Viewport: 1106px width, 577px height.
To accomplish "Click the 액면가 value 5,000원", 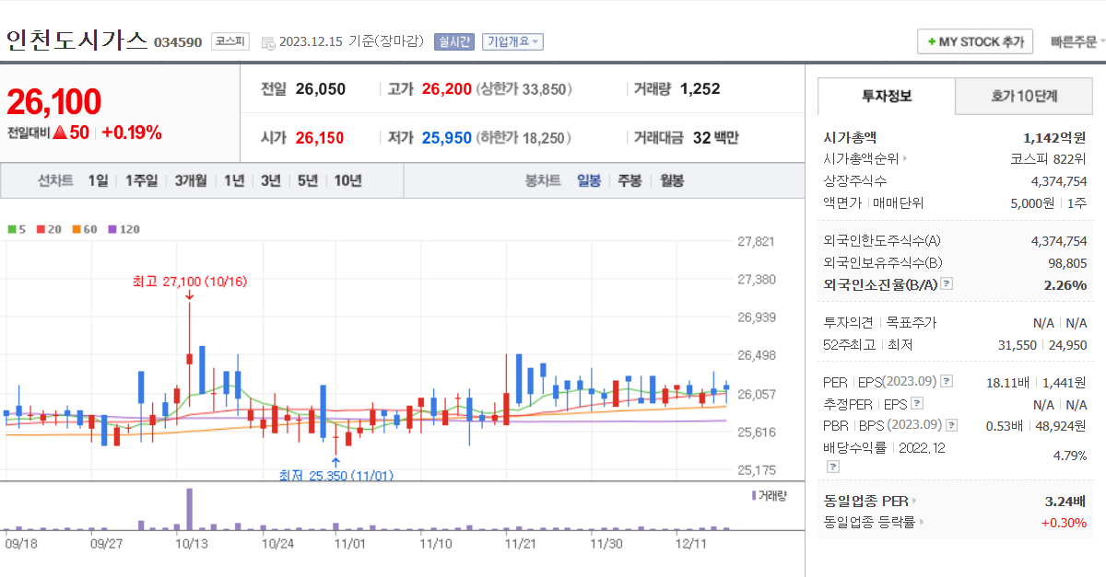I will (x=1033, y=202).
